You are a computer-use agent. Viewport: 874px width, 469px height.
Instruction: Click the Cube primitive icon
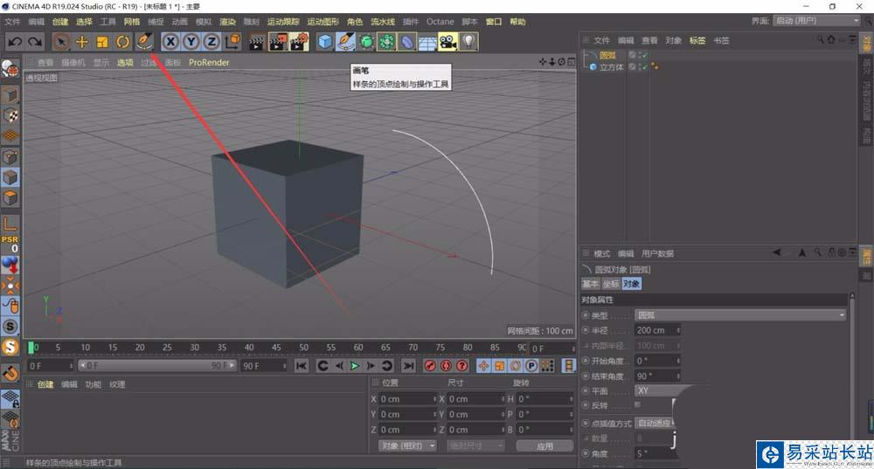pos(325,41)
